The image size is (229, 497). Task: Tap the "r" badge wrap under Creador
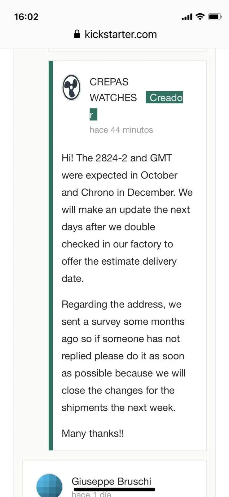pos(93,114)
